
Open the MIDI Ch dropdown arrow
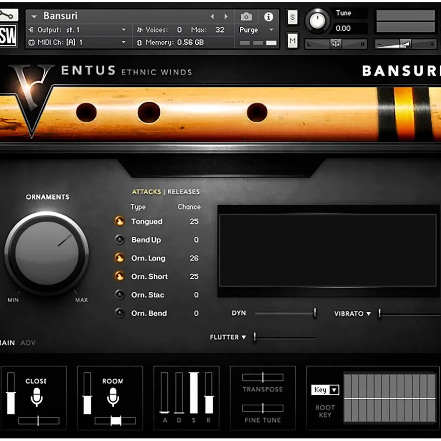coord(123,43)
